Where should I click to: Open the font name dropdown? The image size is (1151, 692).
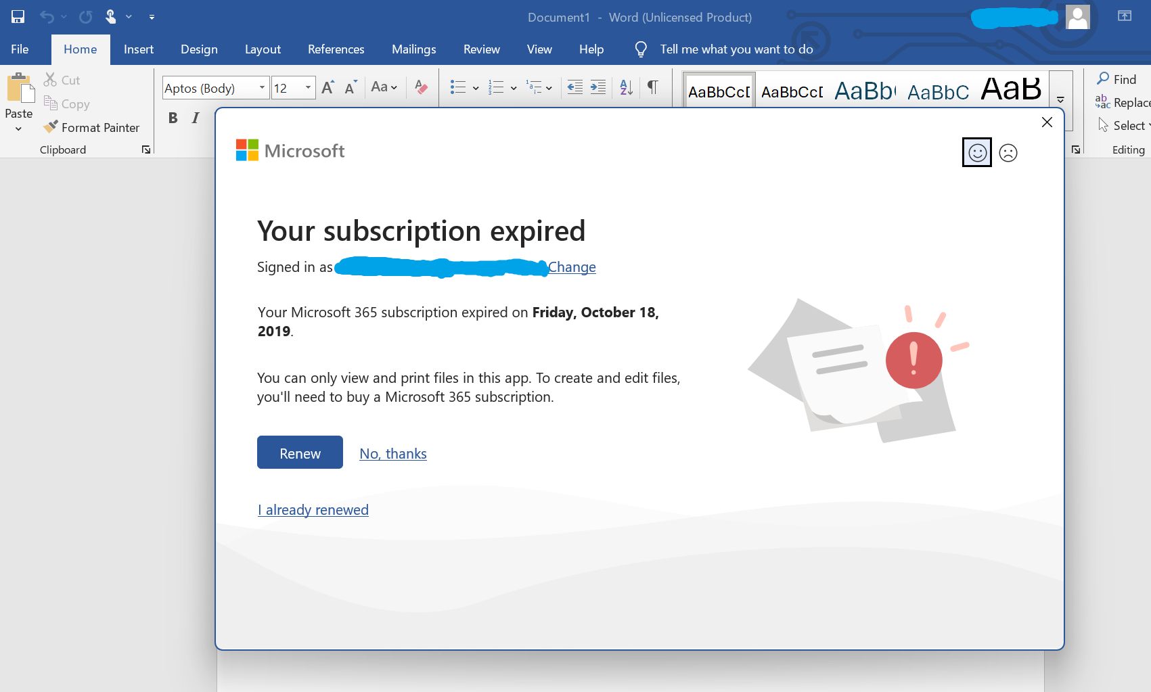262,87
